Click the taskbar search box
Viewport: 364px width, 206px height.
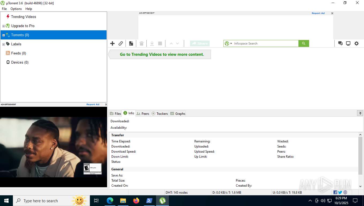51,201
